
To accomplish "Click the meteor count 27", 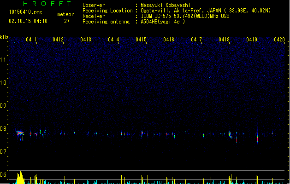I will coord(67,21).
